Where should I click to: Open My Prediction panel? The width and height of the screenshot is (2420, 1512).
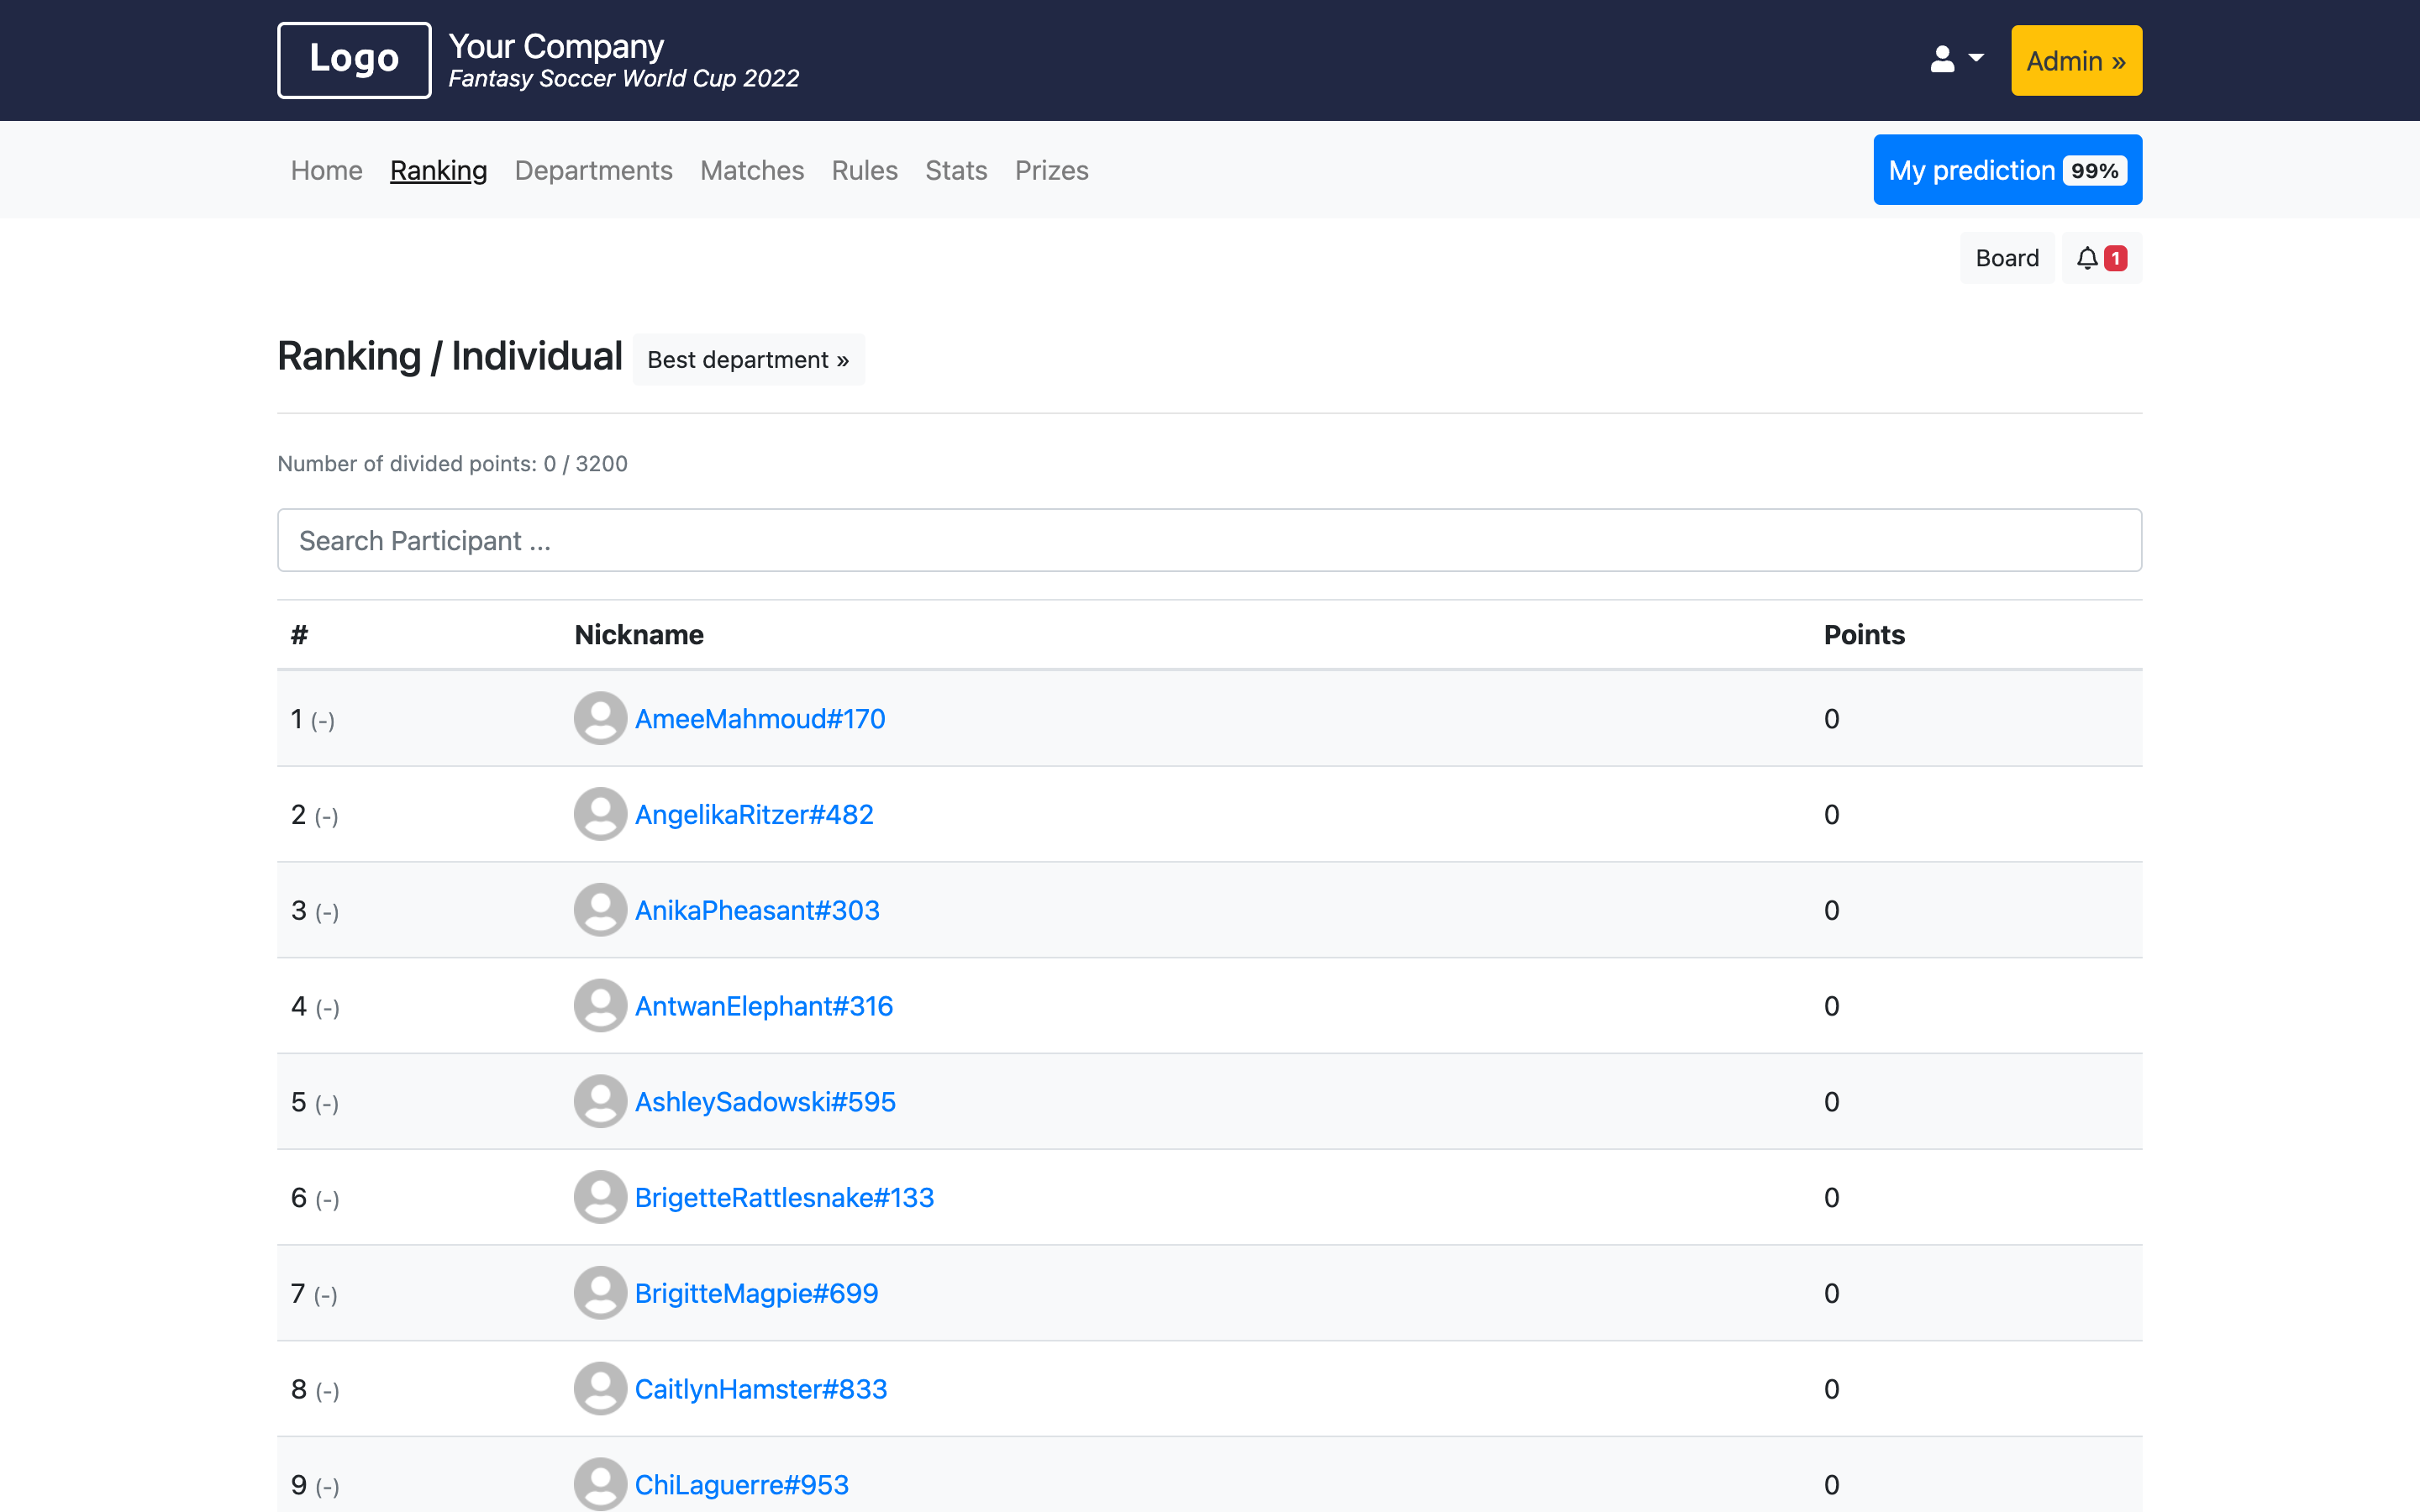[x=2007, y=169]
